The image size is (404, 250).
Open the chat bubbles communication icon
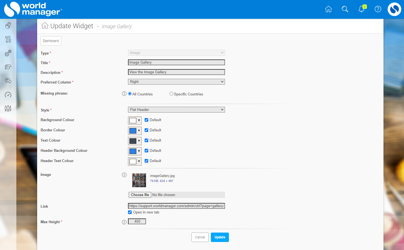pyautogui.click(x=8, y=81)
